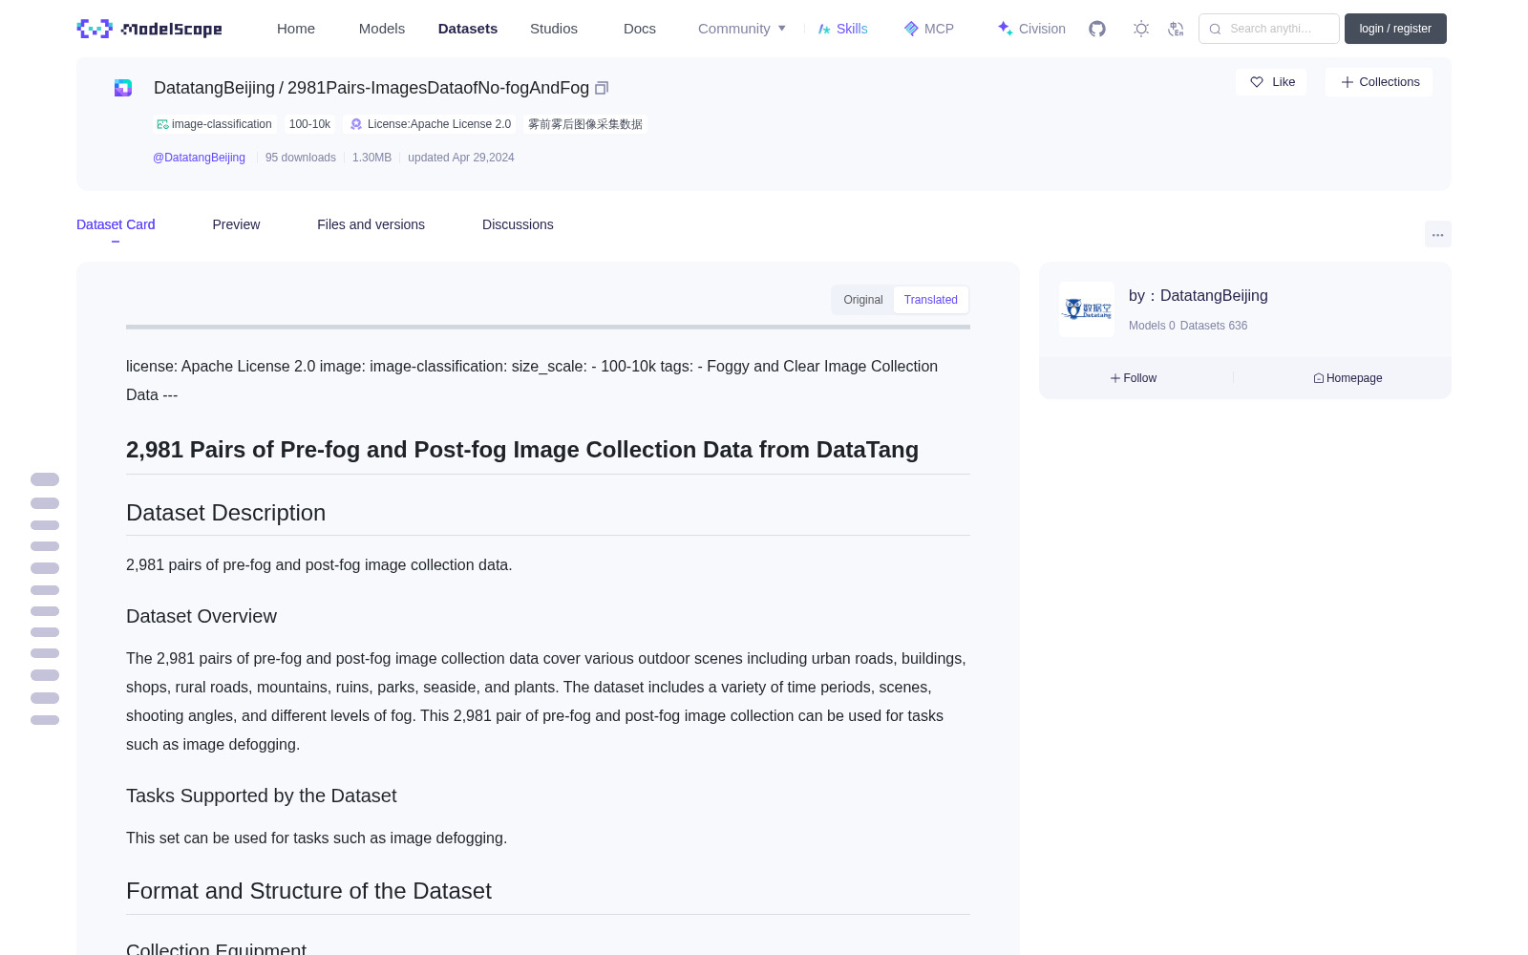Viewport: 1528px width, 955px height.
Task: Switch to the Translated card view
Action: click(931, 300)
